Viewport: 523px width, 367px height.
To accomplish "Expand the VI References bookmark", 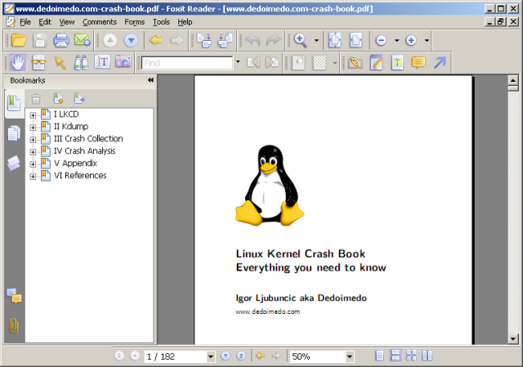I will pos(33,177).
